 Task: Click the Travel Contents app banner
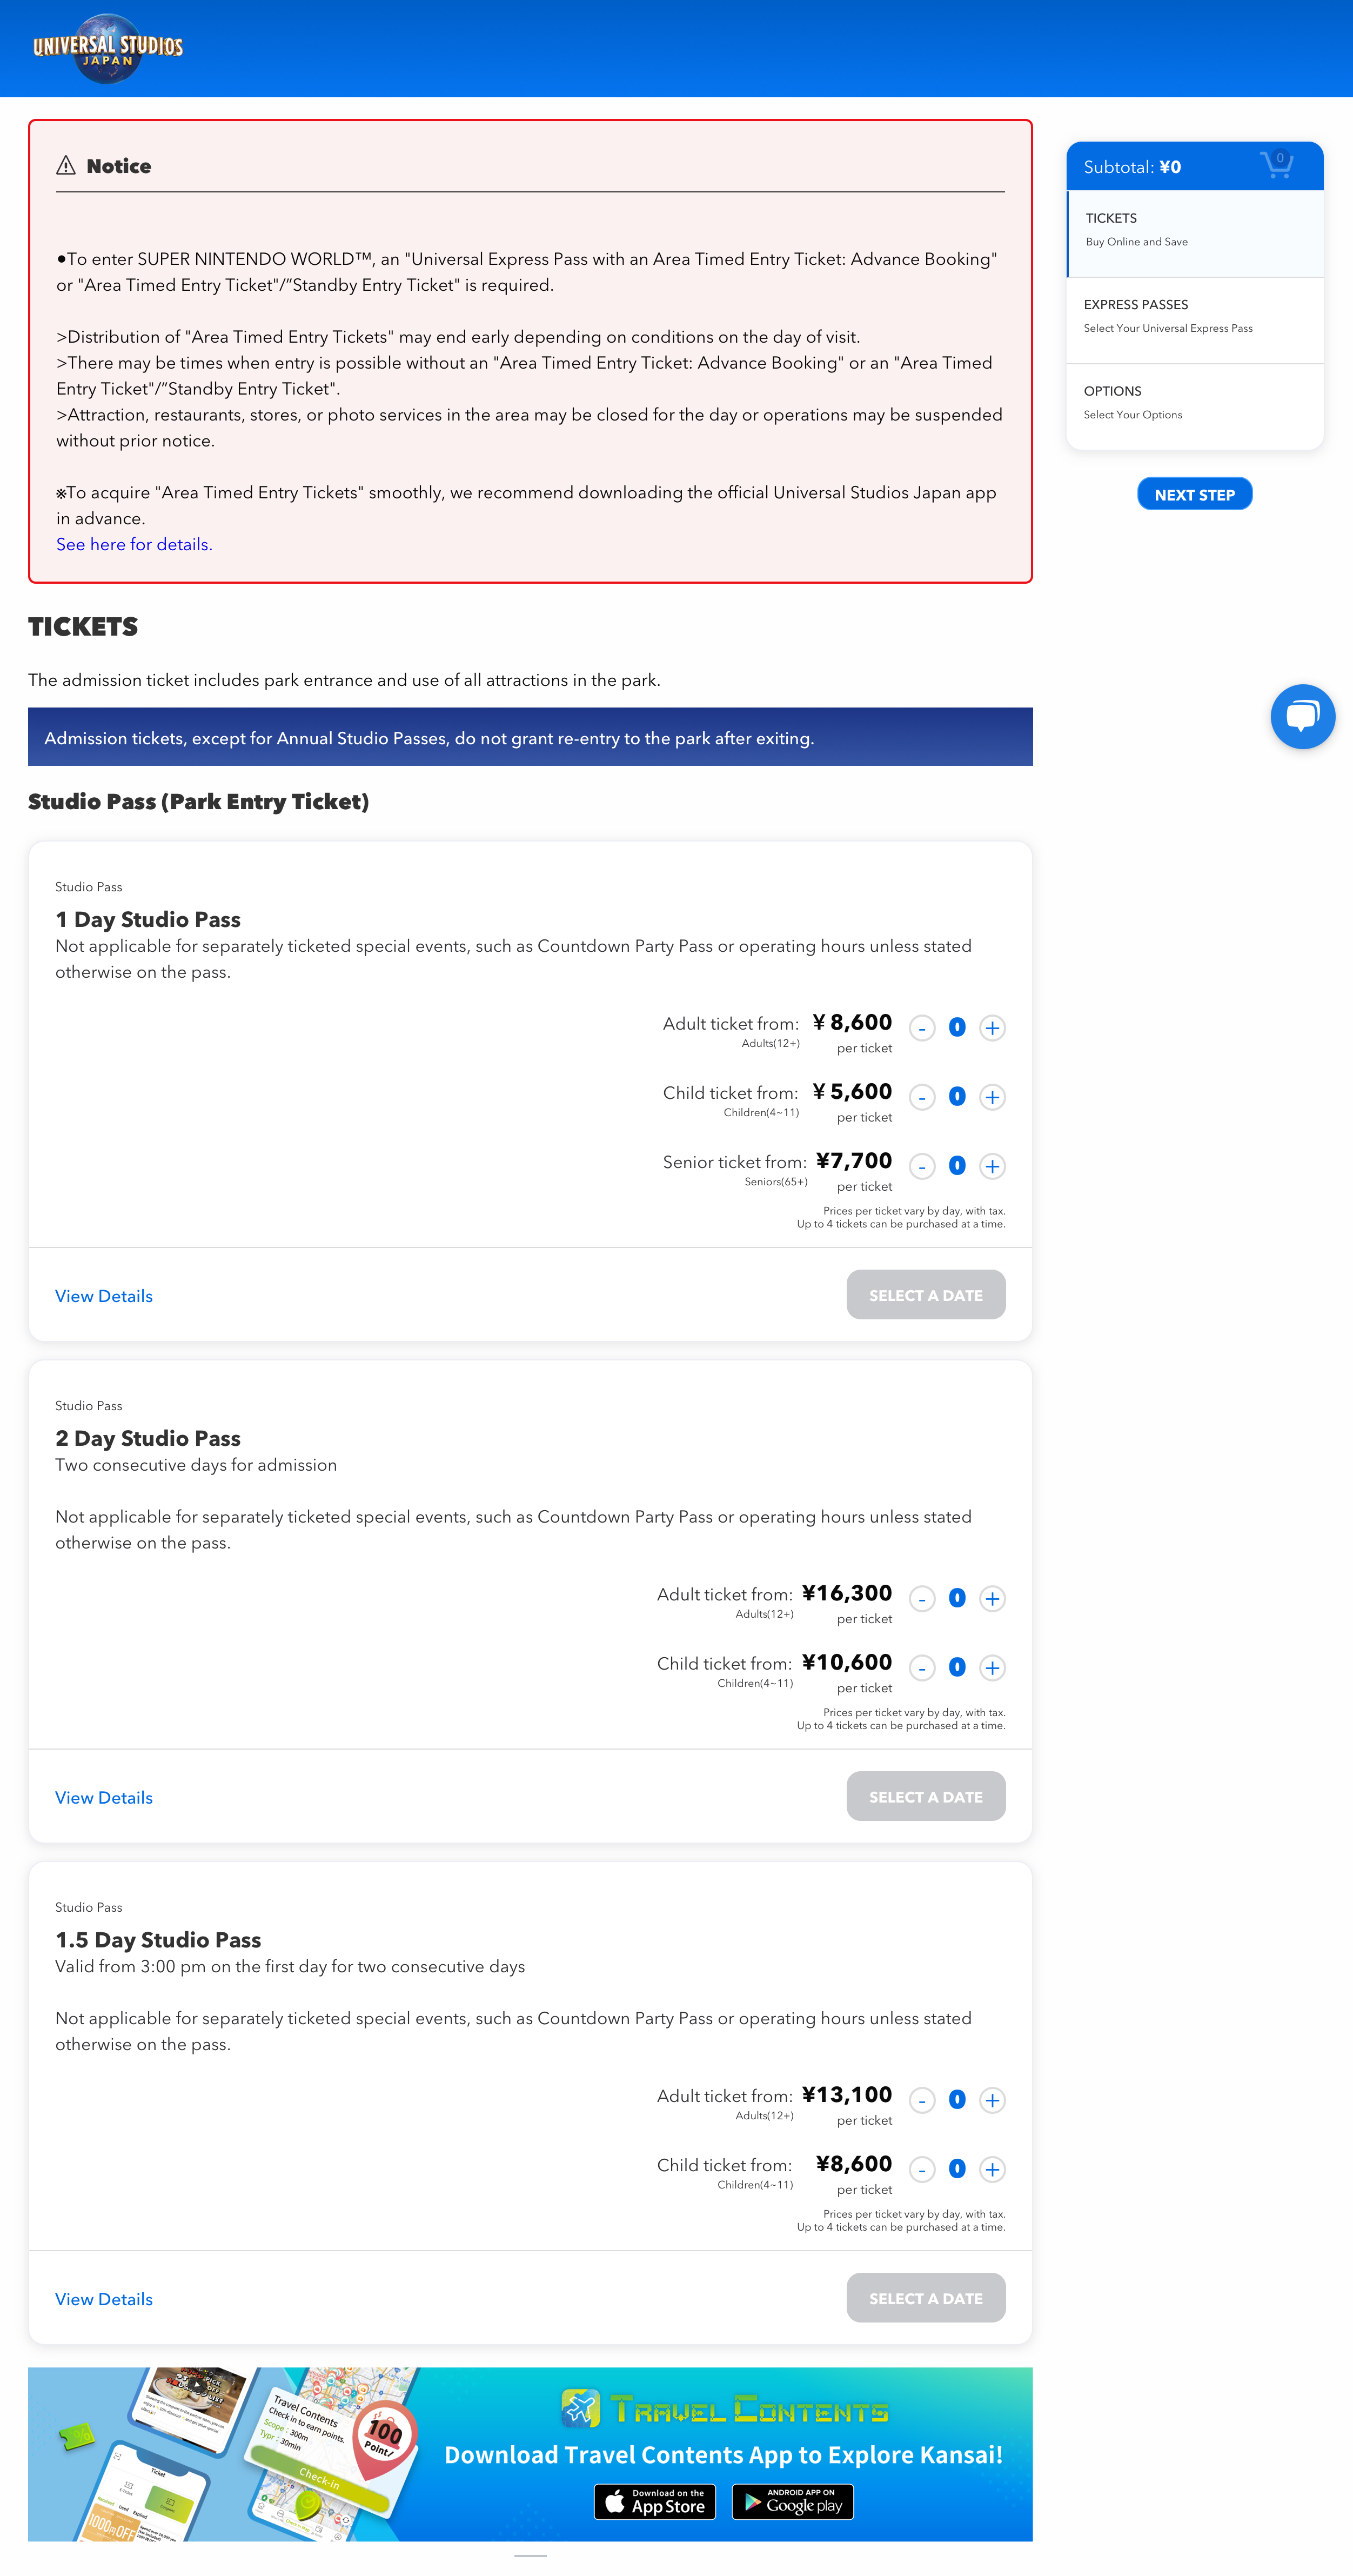[530, 2454]
